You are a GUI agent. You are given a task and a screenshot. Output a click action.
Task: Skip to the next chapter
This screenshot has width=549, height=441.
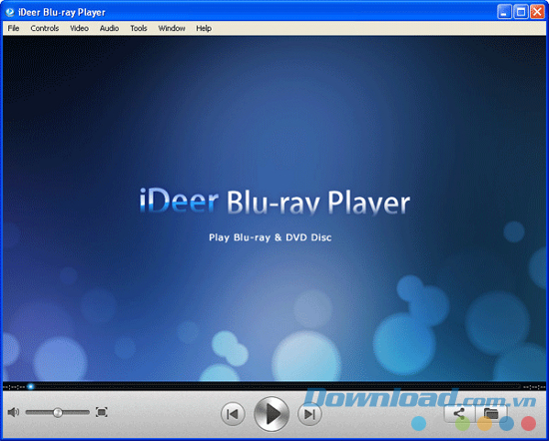(309, 414)
